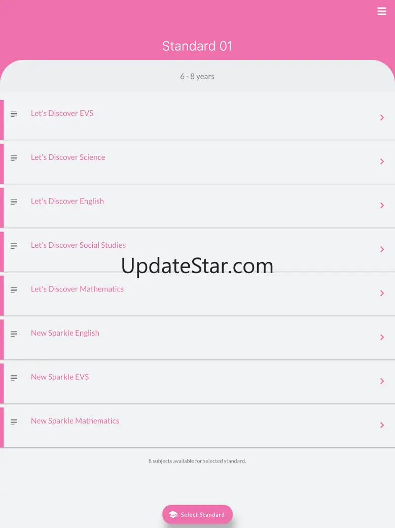Click the graduation cap icon

pyautogui.click(x=173, y=514)
